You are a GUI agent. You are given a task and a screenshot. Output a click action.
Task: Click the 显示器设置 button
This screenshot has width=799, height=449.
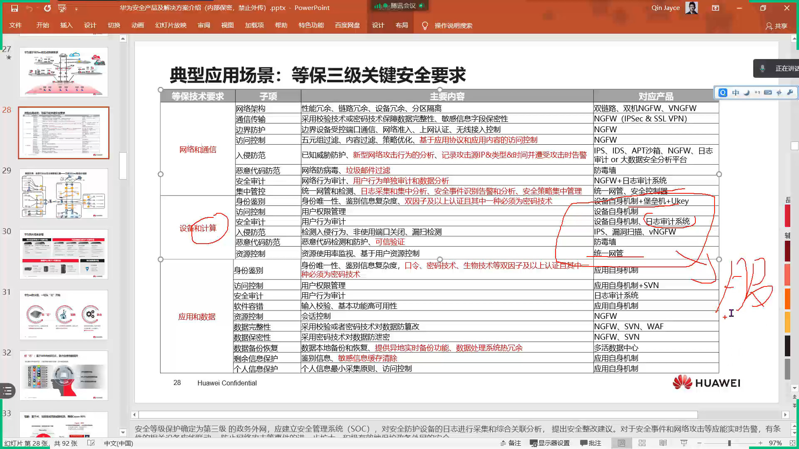550,443
